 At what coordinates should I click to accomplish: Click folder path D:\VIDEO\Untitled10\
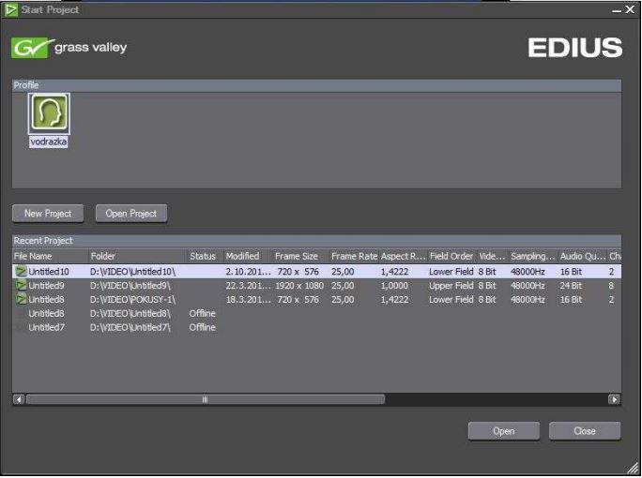point(132,272)
